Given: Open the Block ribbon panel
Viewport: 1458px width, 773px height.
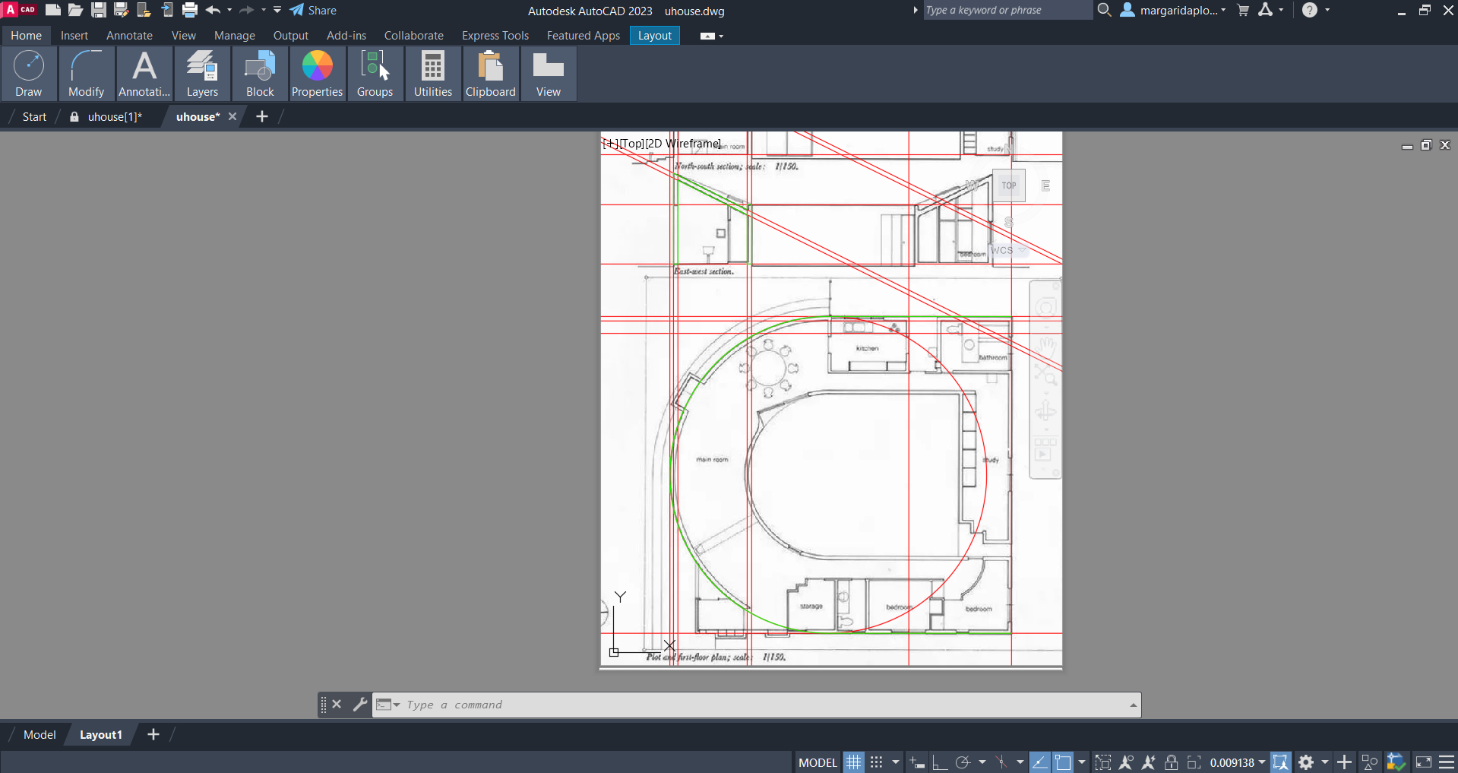Looking at the screenshot, I should click(260, 74).
